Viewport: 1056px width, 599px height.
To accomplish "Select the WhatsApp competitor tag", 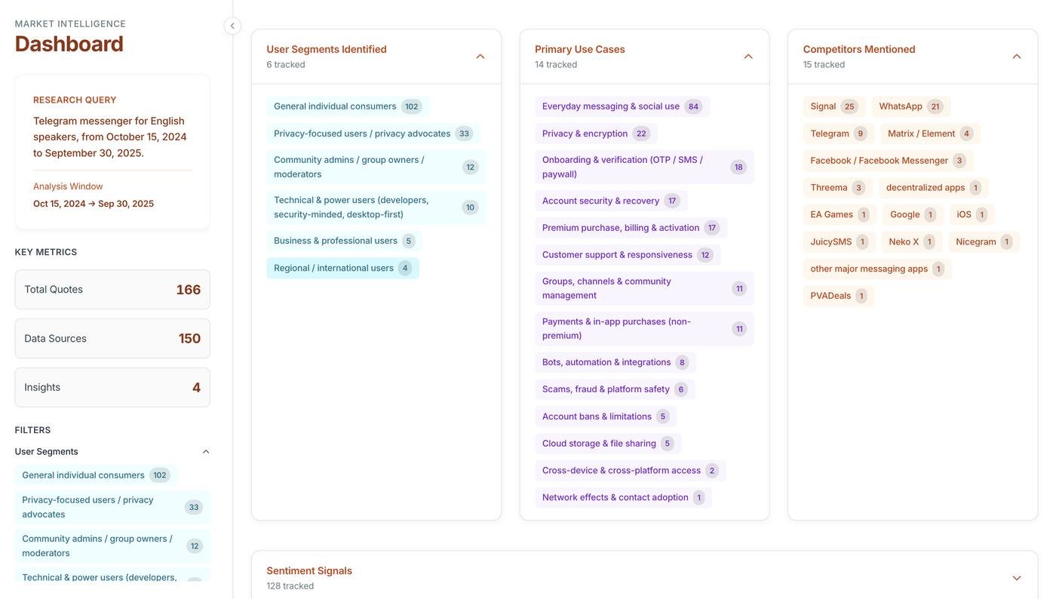I will pyautogui.click(x=910, y=106).
